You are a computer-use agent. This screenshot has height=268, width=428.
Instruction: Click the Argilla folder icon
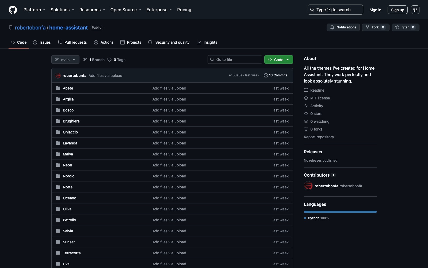click(x=58, y=99)
